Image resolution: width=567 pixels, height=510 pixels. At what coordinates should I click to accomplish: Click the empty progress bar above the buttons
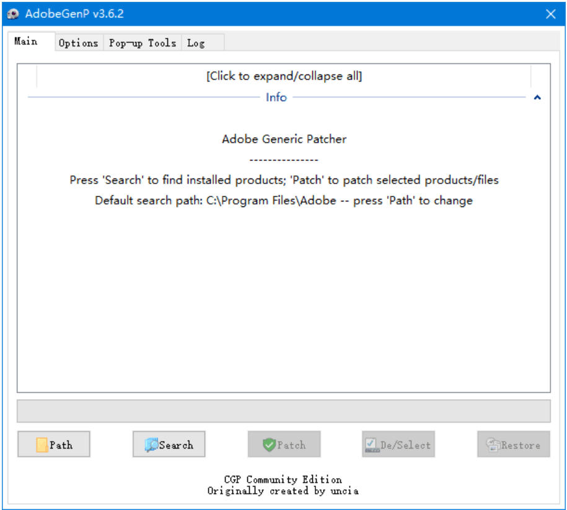pos(283,411)
